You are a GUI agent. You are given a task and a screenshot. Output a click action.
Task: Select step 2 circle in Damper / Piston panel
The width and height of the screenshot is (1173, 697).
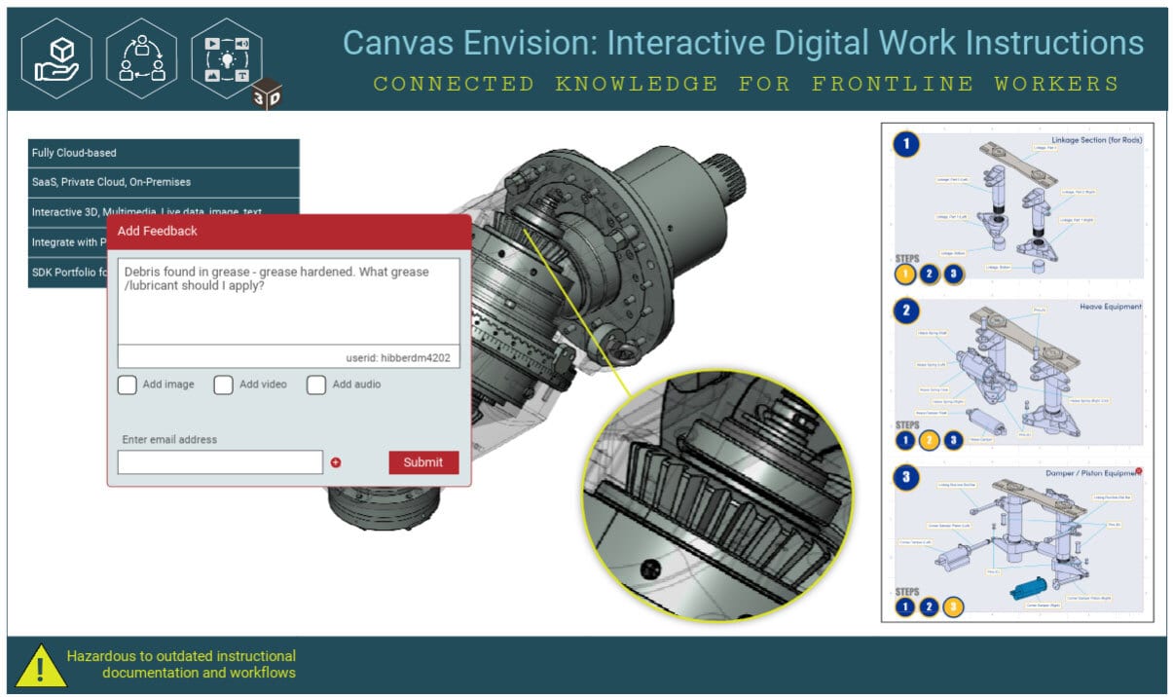pyautogui.click(x=930, y=607)
